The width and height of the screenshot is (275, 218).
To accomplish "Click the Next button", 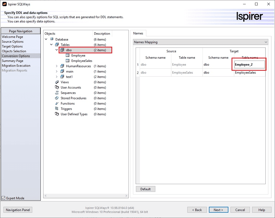I will coord(218,210).
